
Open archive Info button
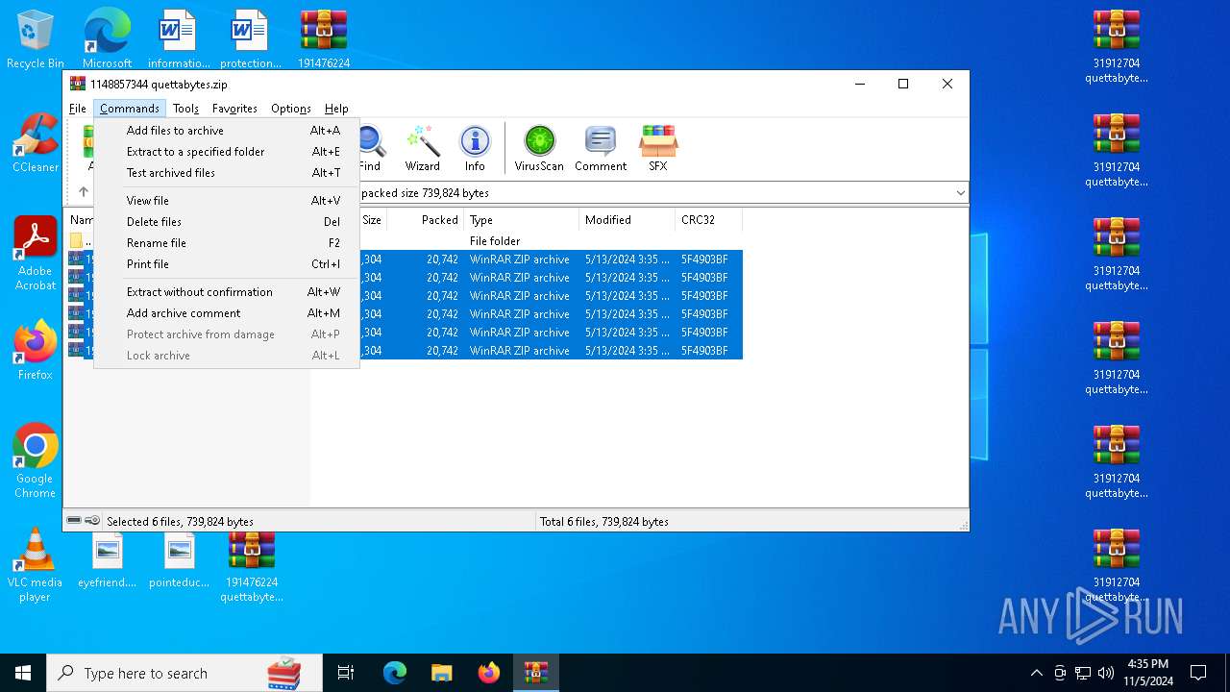pos(475,148)
